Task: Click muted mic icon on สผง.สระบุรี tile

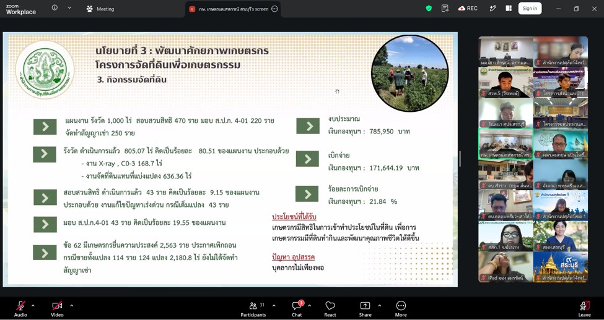Action: [538, 247]
